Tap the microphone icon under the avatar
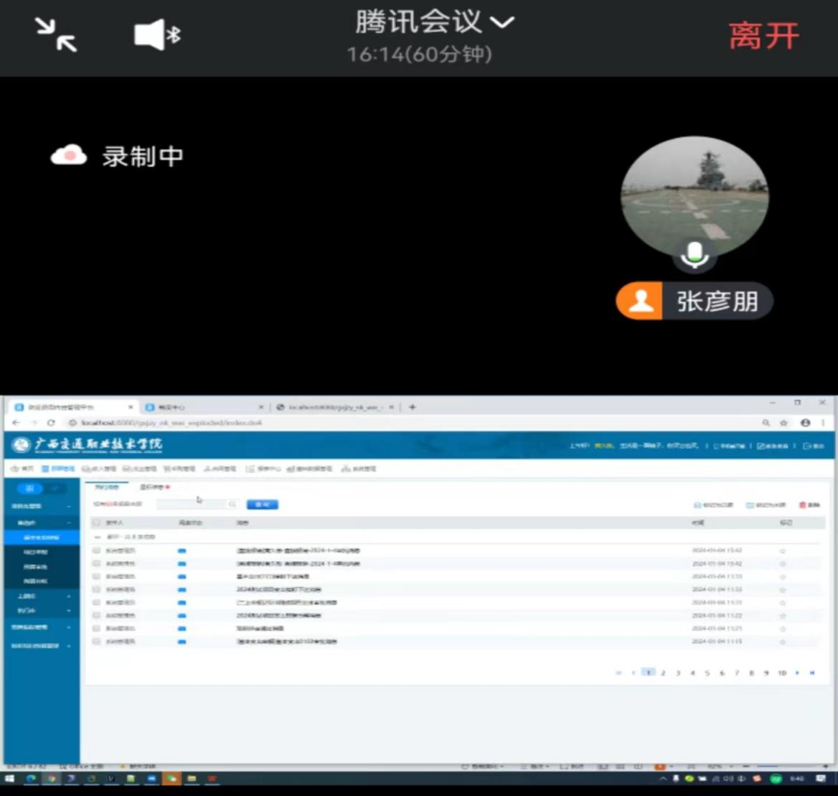Screen dimensions: 838x796 [x=694, y=254]
